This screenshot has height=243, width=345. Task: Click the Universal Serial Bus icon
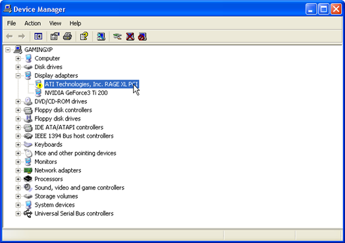28,213
